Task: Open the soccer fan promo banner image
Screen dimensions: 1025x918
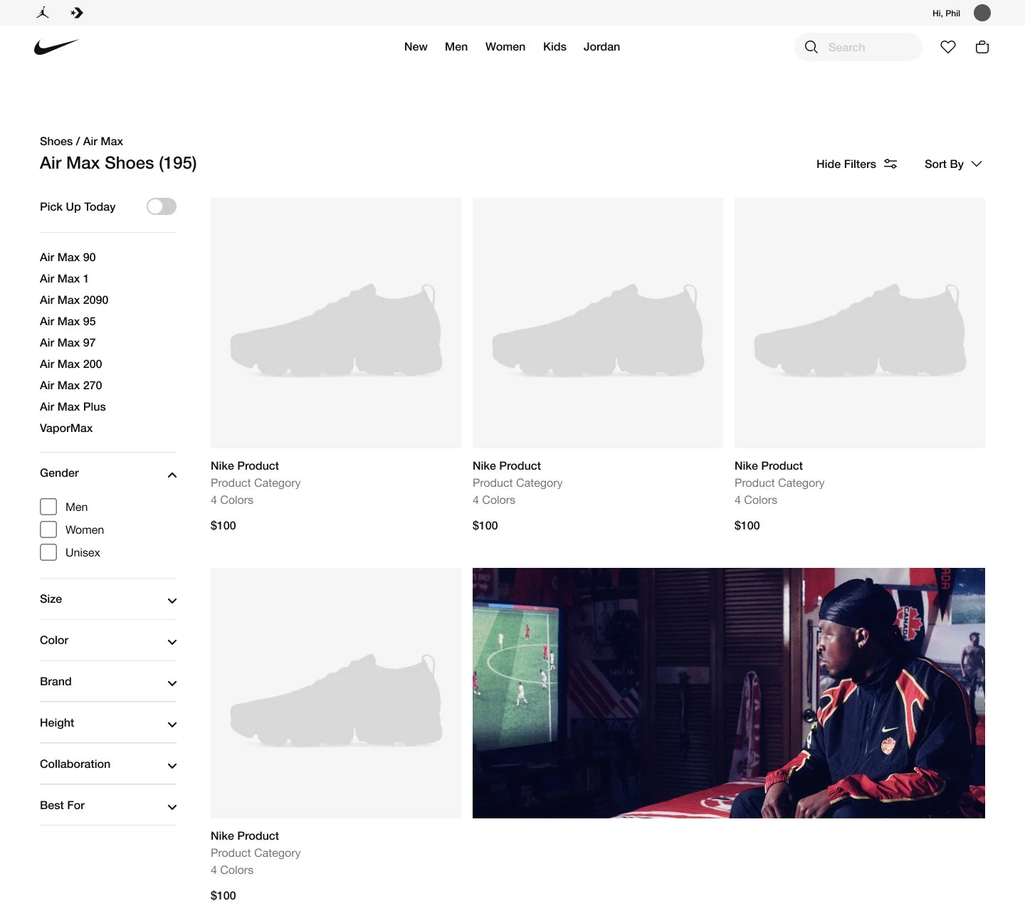Action: 729,693
